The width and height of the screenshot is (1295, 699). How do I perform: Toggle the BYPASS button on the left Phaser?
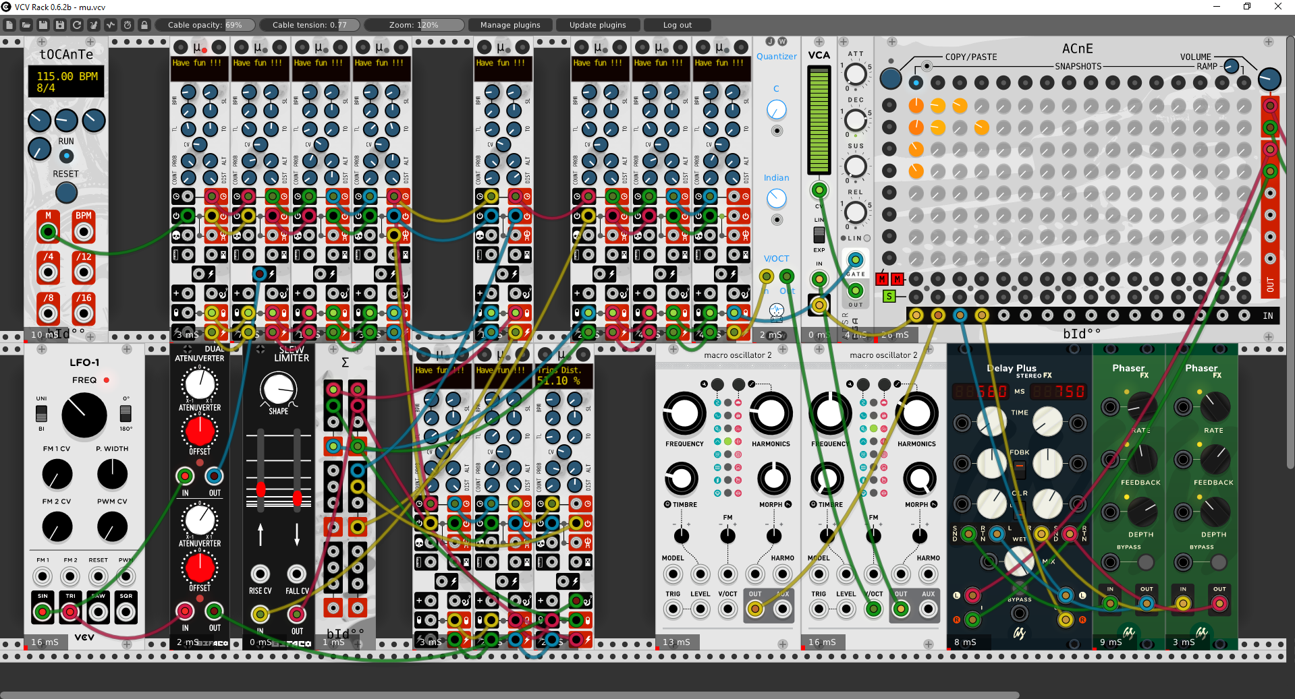[x=1146, y=561]
